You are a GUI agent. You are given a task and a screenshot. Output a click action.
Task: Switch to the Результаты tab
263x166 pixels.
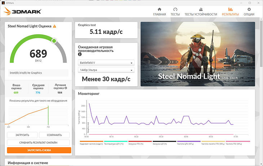click(x=230, y=12)
